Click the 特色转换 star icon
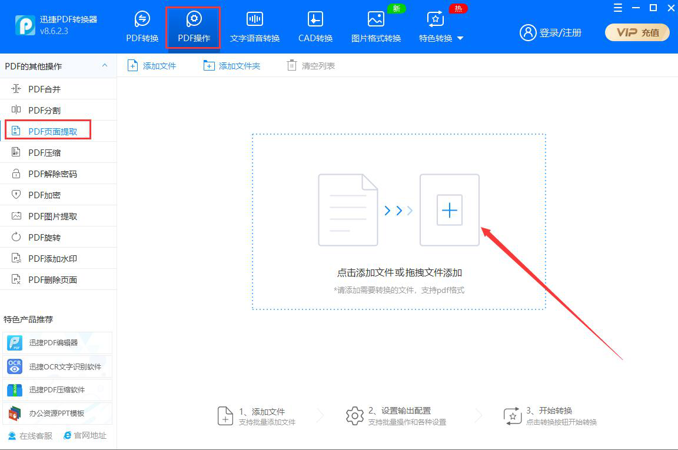Viewport: 678px width, 450px height. (x=436, y=19)
